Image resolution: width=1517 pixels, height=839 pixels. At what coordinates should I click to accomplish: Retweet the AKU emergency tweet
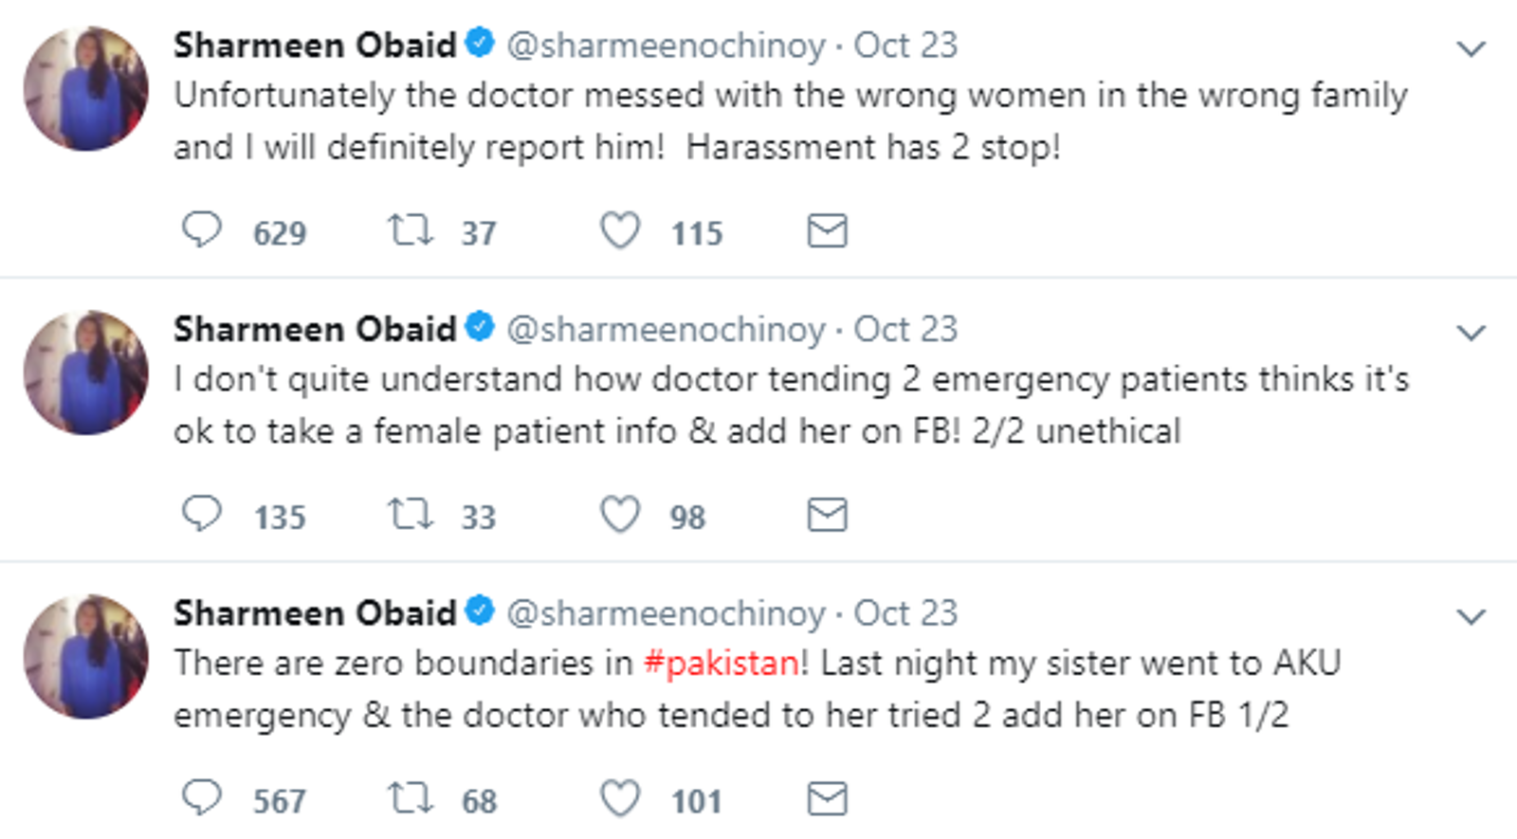(410, 798)
